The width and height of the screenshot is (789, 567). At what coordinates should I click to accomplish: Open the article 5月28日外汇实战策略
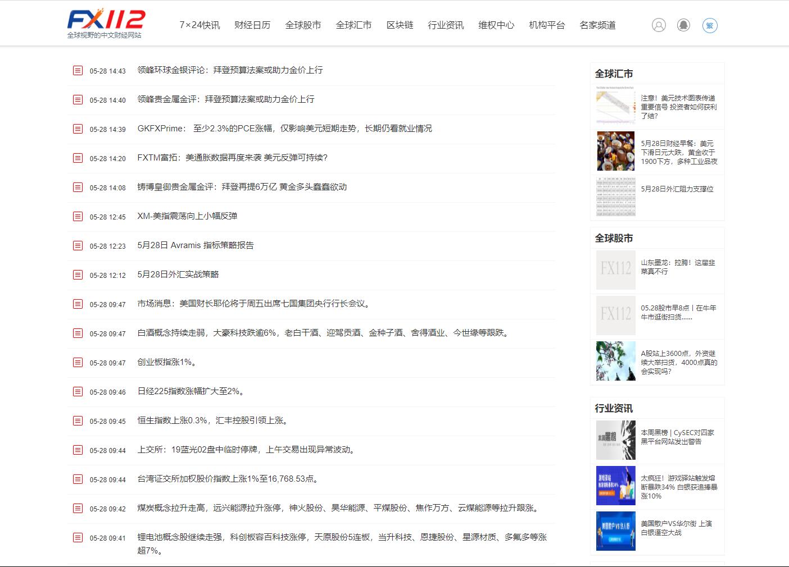point(178,275)
